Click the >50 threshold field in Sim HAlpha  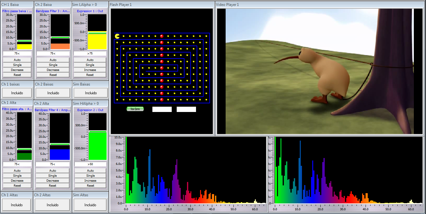90,164
